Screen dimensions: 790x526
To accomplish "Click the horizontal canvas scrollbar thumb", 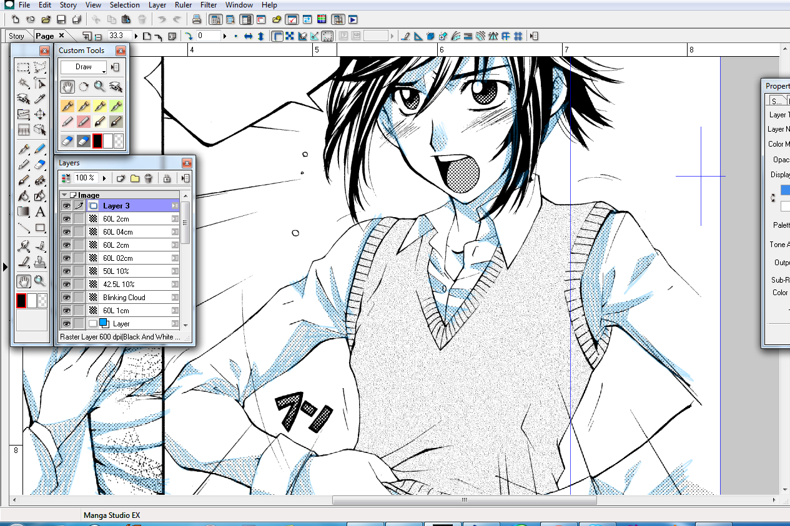I will tap(464, 500).
